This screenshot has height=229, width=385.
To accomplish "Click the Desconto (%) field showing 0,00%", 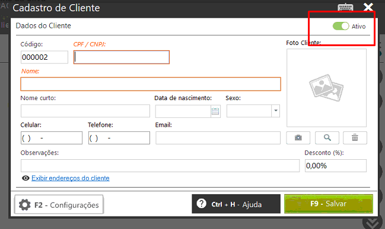I will coord(336,166).
